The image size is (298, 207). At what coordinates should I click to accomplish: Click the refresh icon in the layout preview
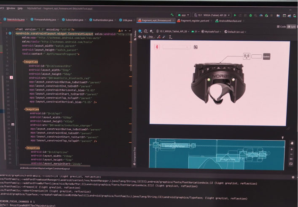coord(196,47)
